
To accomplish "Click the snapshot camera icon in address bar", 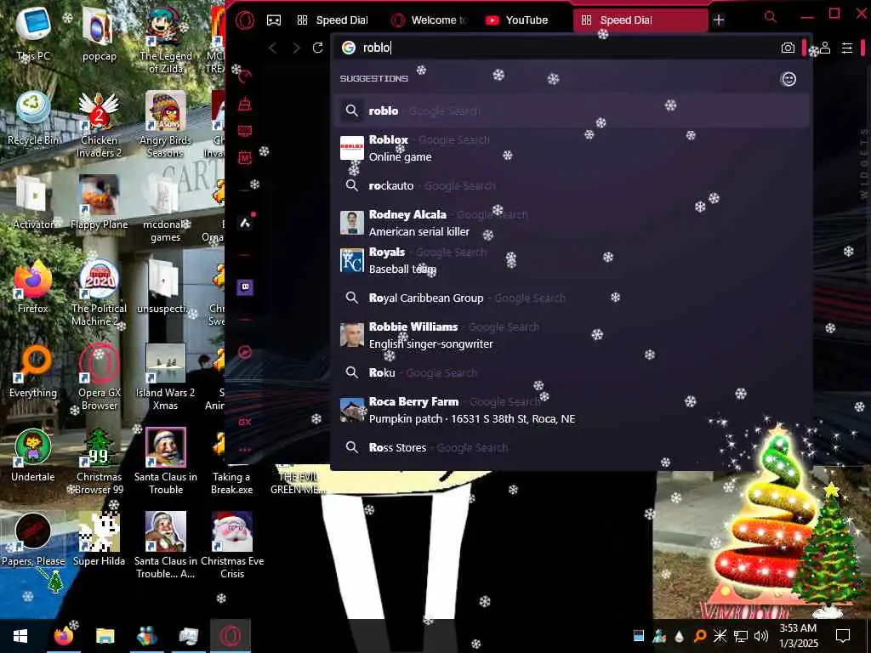I will coord(788,48).
